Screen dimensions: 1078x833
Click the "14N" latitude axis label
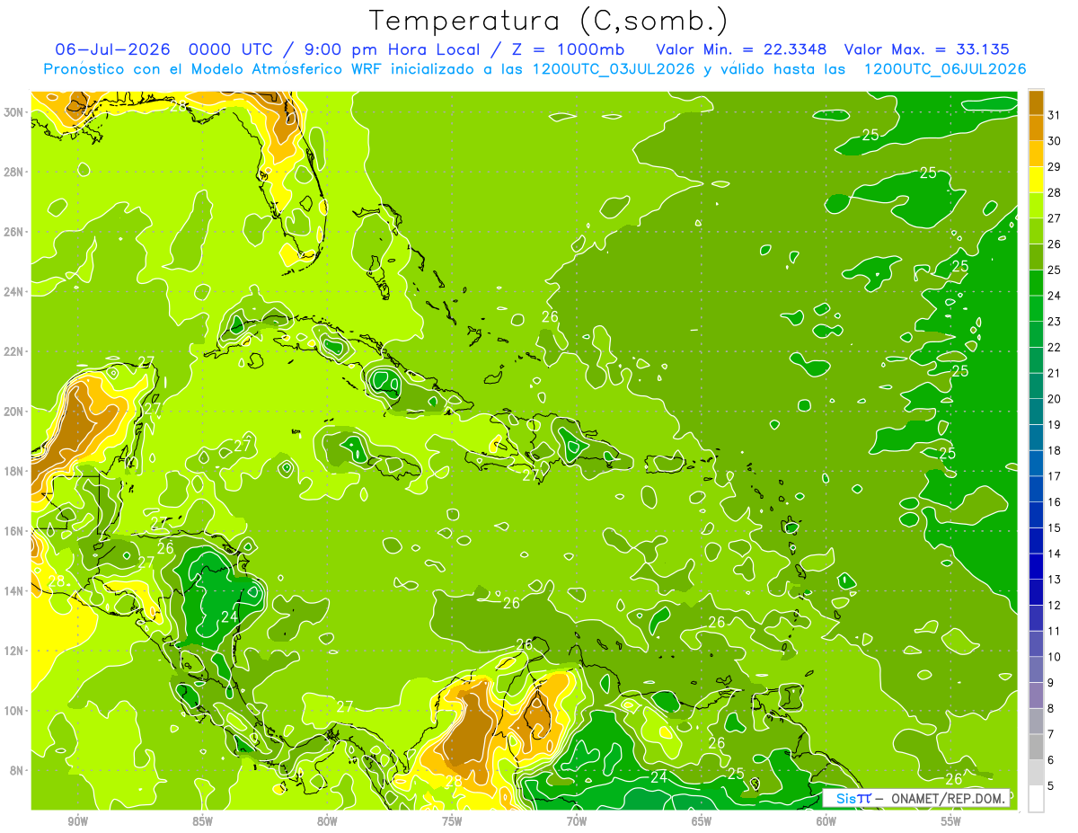click(14, 590)
